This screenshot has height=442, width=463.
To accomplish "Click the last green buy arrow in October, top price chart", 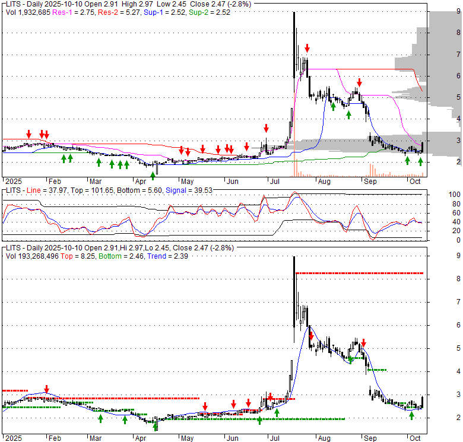I will 420,161.
